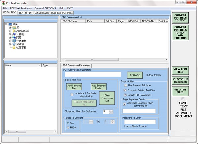Viewport: 198px width, 144px height.
Task: Open the PDF Text Positions menu
Action: pyautogui.click(x=21, y=8)
